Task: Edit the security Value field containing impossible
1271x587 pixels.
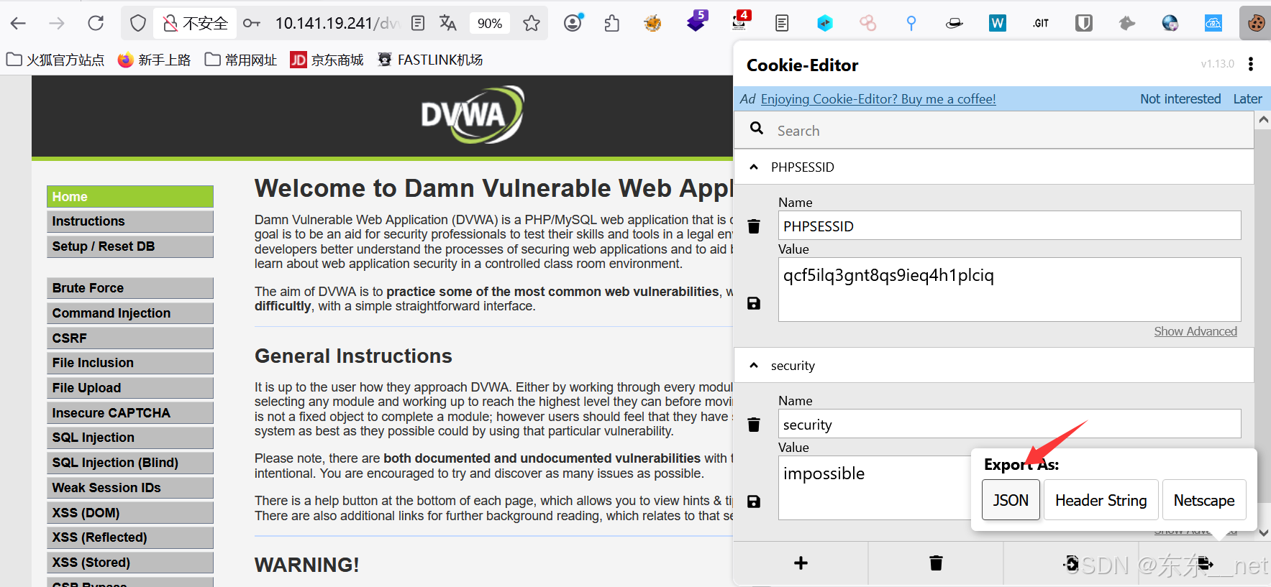Action: click(874, 488)
